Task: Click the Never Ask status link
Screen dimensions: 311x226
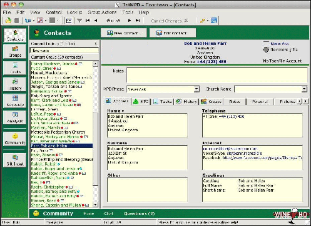Action: click(280, 44)
